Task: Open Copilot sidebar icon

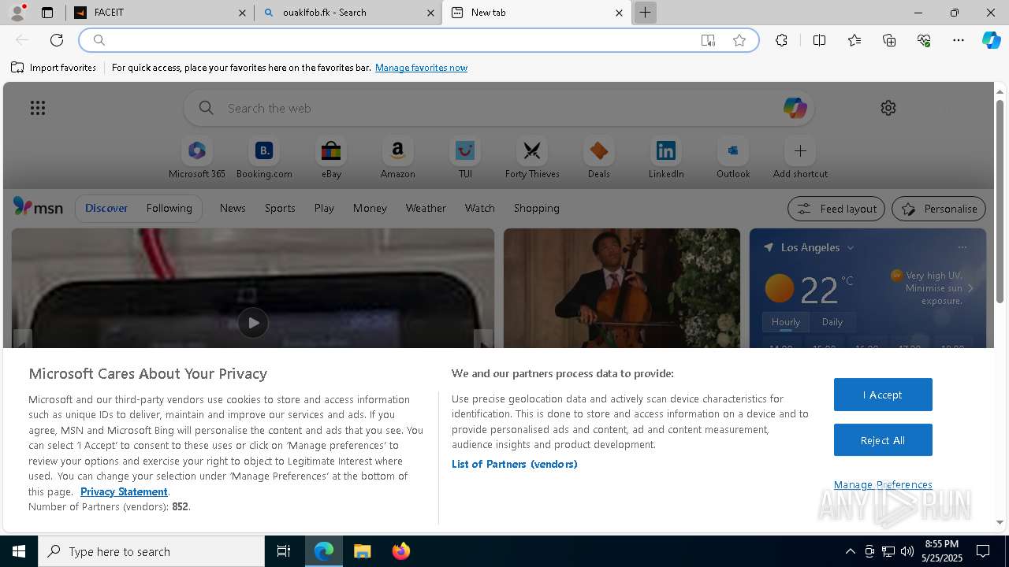Action: (x=992, y=40)
